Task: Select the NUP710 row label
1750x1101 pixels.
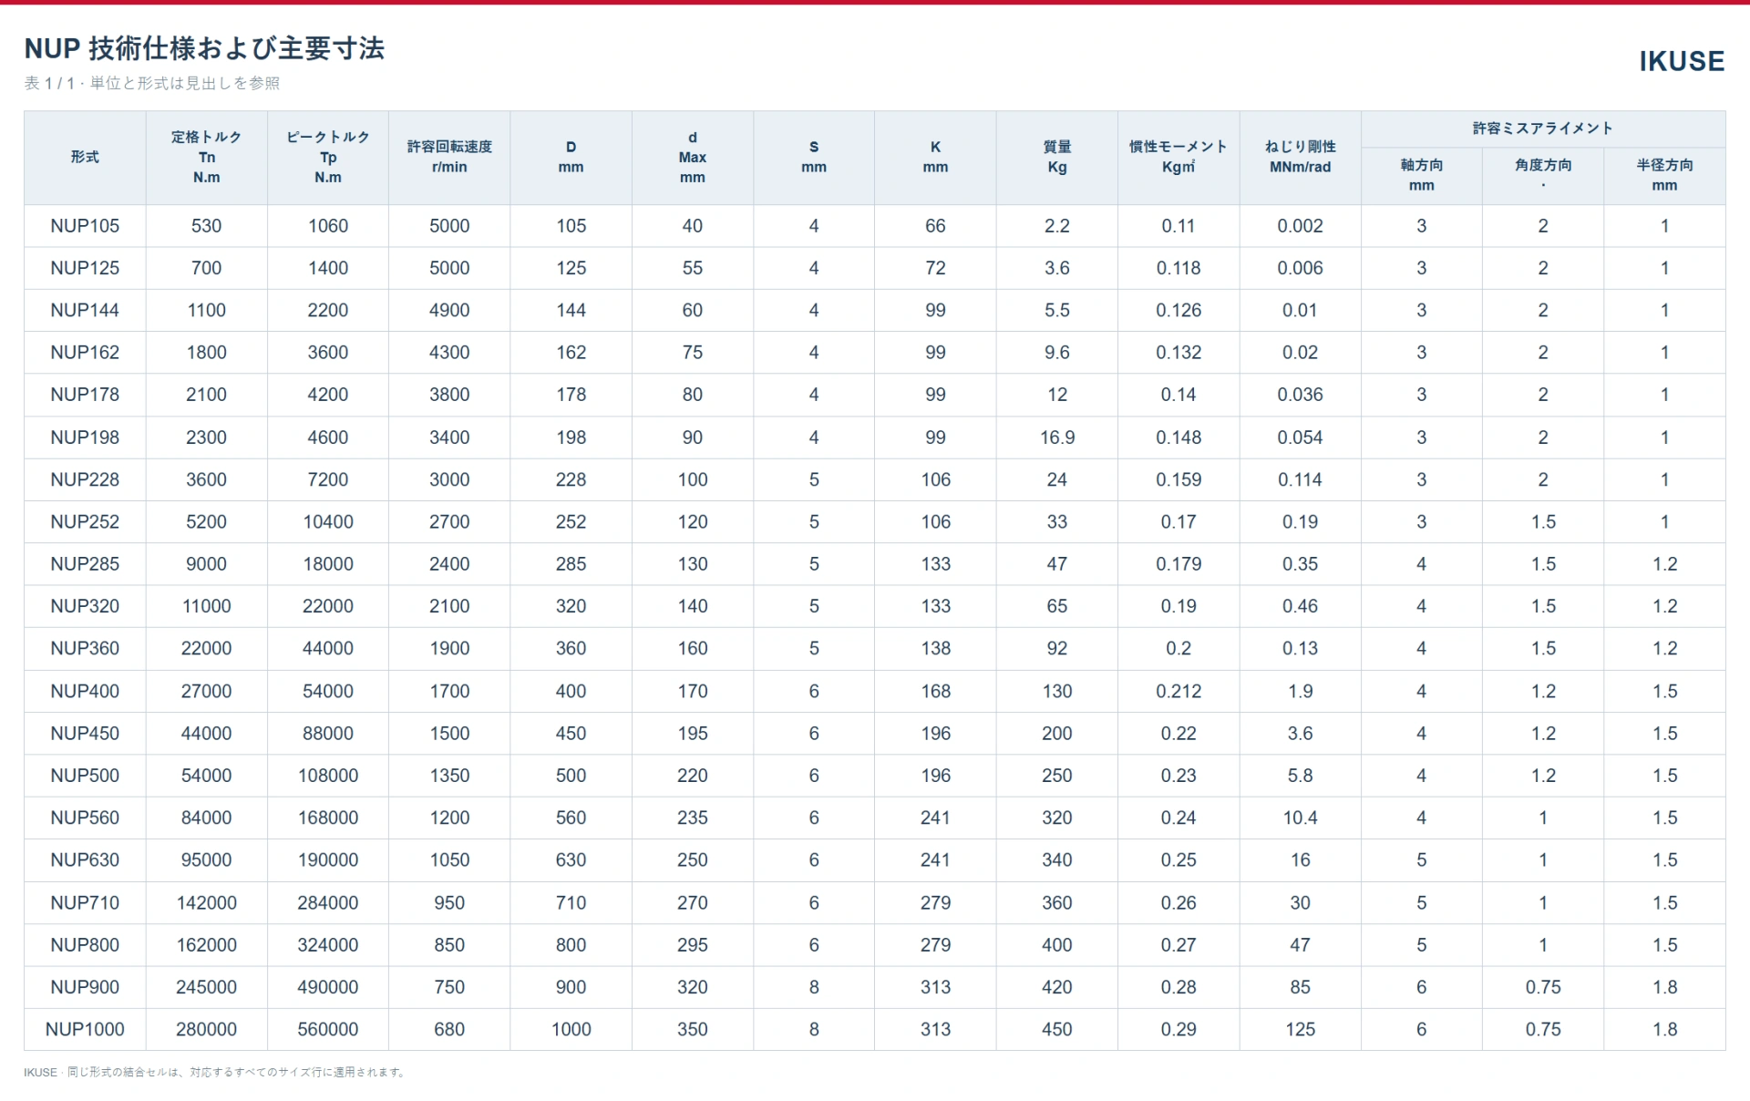Action: tap(85, 902)
